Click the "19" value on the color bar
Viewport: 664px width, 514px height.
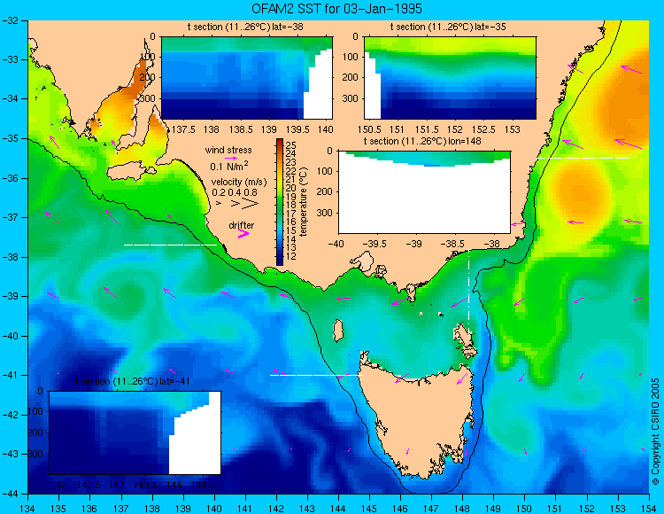tap(291, 197)
